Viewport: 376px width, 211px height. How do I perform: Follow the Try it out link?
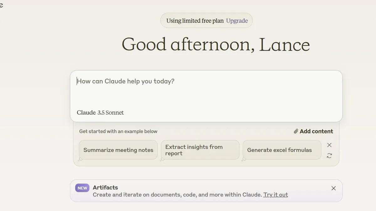275,195
